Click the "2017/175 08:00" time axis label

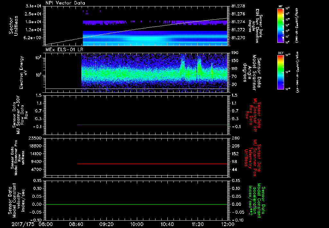[32, 224]
